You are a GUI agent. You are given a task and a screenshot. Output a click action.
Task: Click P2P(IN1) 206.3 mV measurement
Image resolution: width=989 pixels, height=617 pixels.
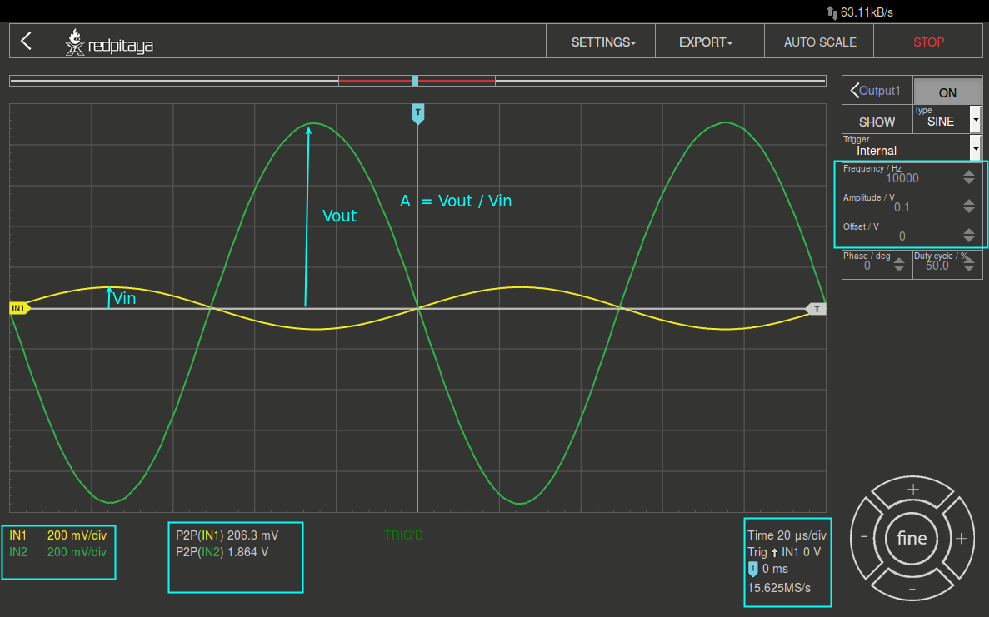227,535
